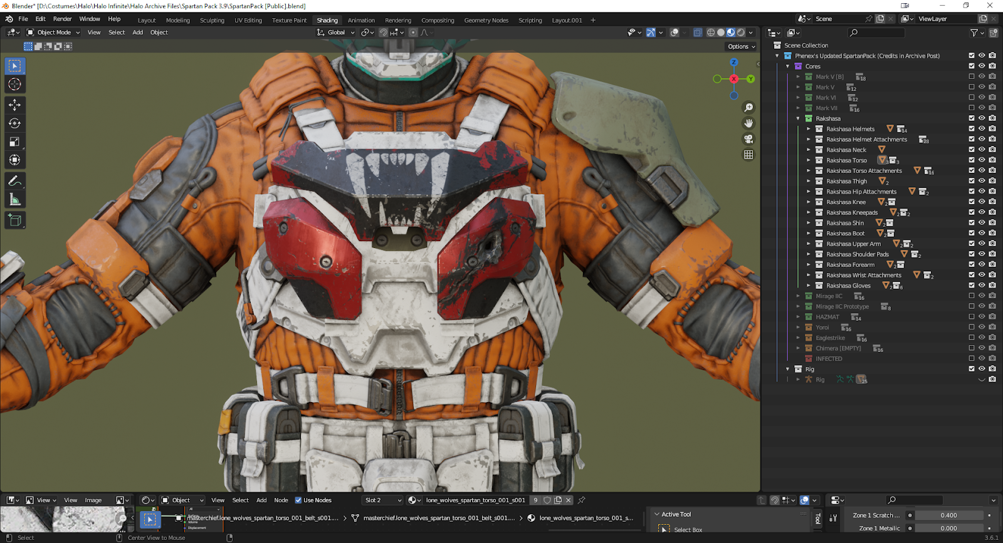1003x543 pixels.
Task: Open the Add menu in viewport header
Action: [137, 33]
